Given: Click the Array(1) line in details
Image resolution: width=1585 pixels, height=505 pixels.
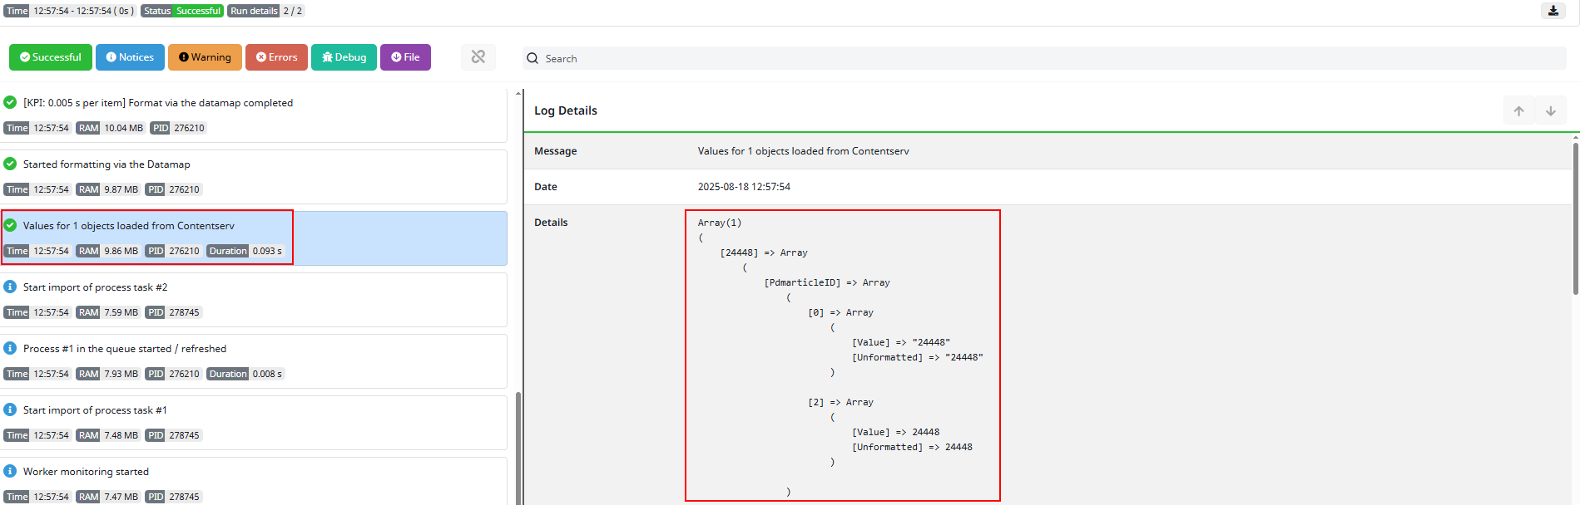Looking at the screenshot, I should pos(720,223).
